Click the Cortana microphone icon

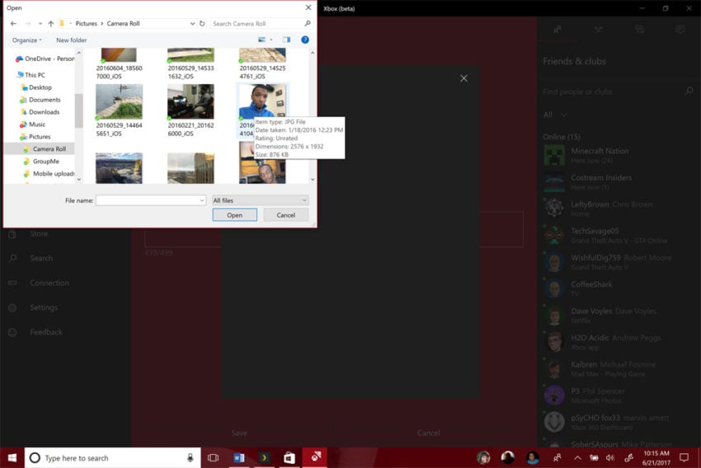pyautogui.click(x=190, y=458)
